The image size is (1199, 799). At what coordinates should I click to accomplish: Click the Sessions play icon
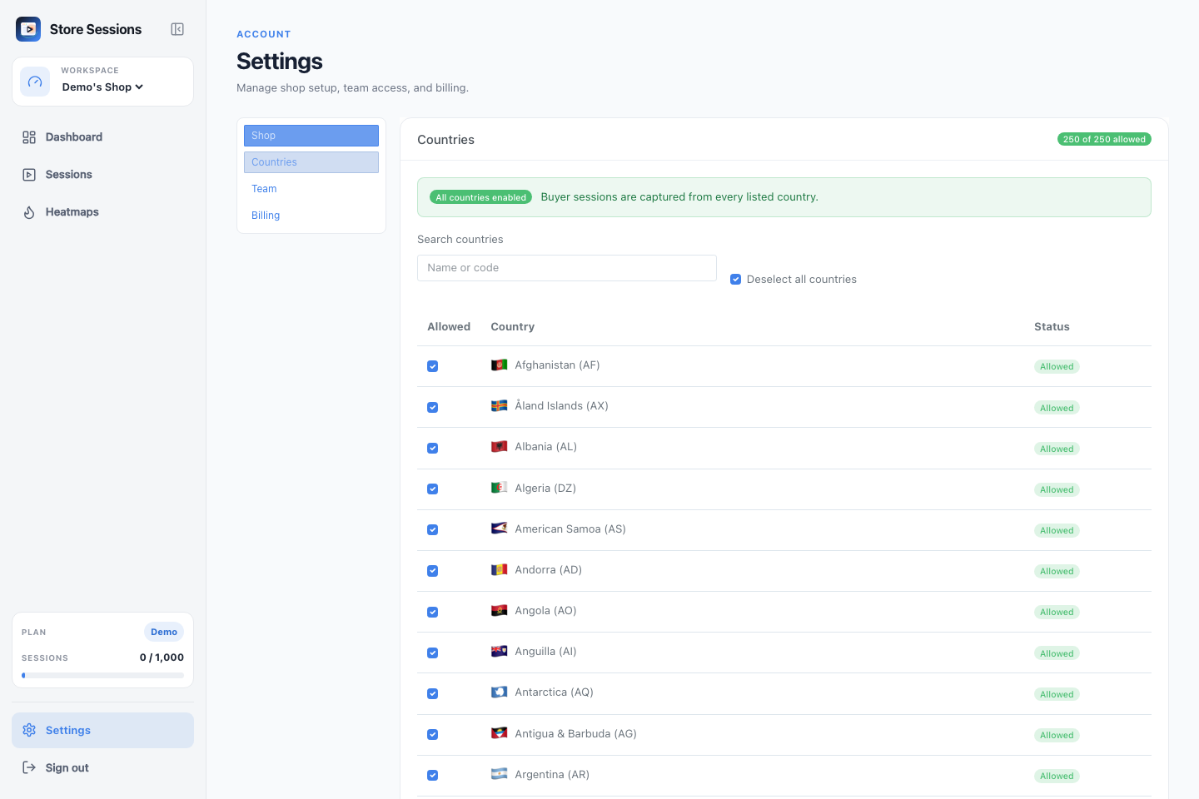pyautogui.click(x=29, y=175)
